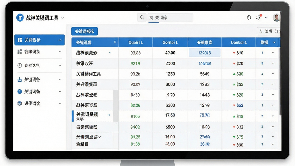
Task: Click the inbox tray icon in the sidebar
Action: 20,80
